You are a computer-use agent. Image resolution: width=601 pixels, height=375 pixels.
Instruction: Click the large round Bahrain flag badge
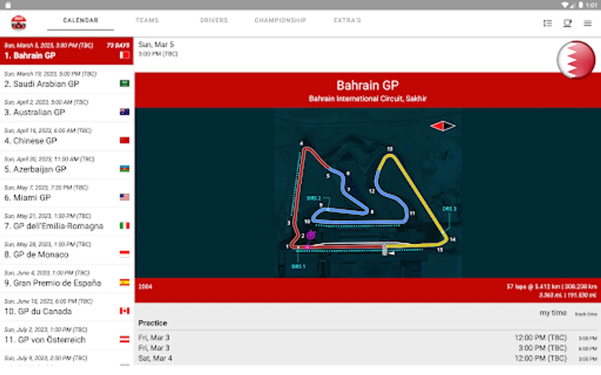pos(576,60)
